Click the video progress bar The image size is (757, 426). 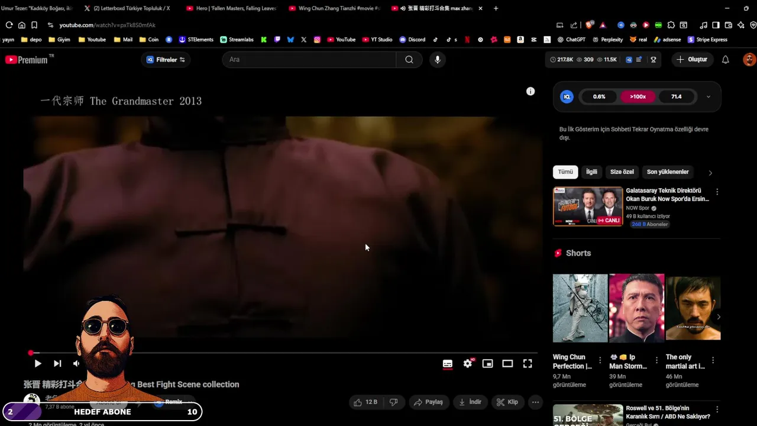tap(284, 353)
